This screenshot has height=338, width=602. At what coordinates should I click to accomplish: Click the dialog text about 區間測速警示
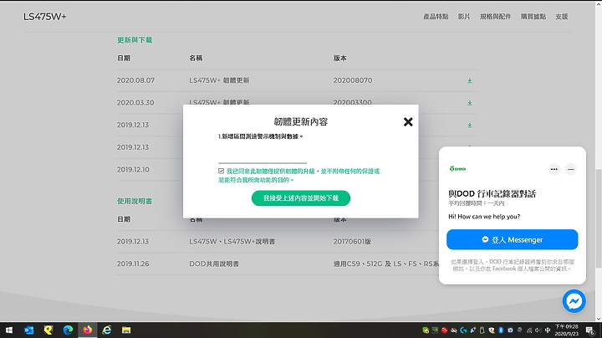(x=261, y=136)
